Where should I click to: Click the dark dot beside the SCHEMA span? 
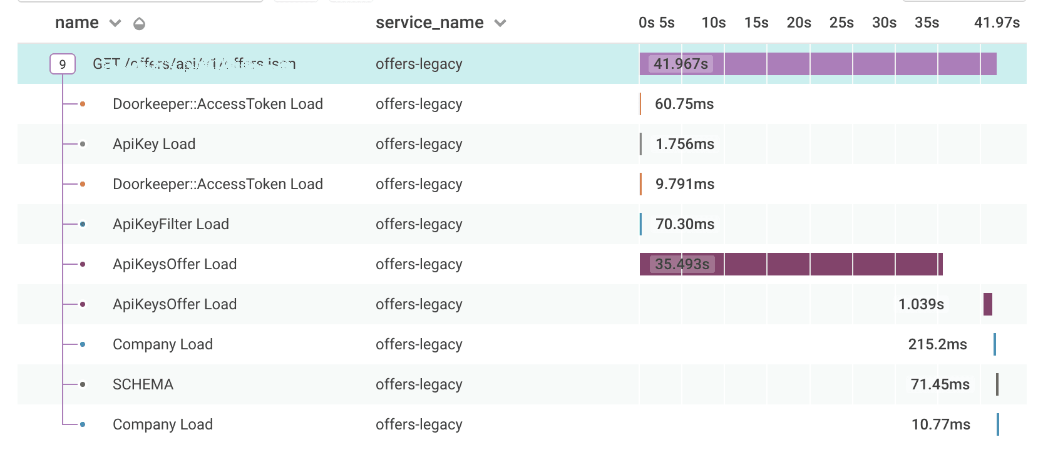tap(83, 384)
